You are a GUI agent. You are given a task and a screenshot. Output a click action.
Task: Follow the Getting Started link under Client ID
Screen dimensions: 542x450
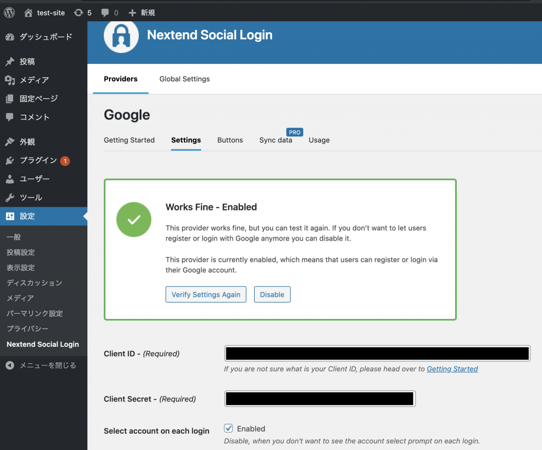pyautogui.click(x=452, y=369)
